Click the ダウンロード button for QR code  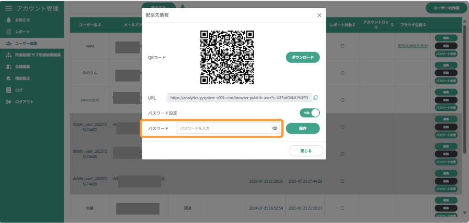303,57
